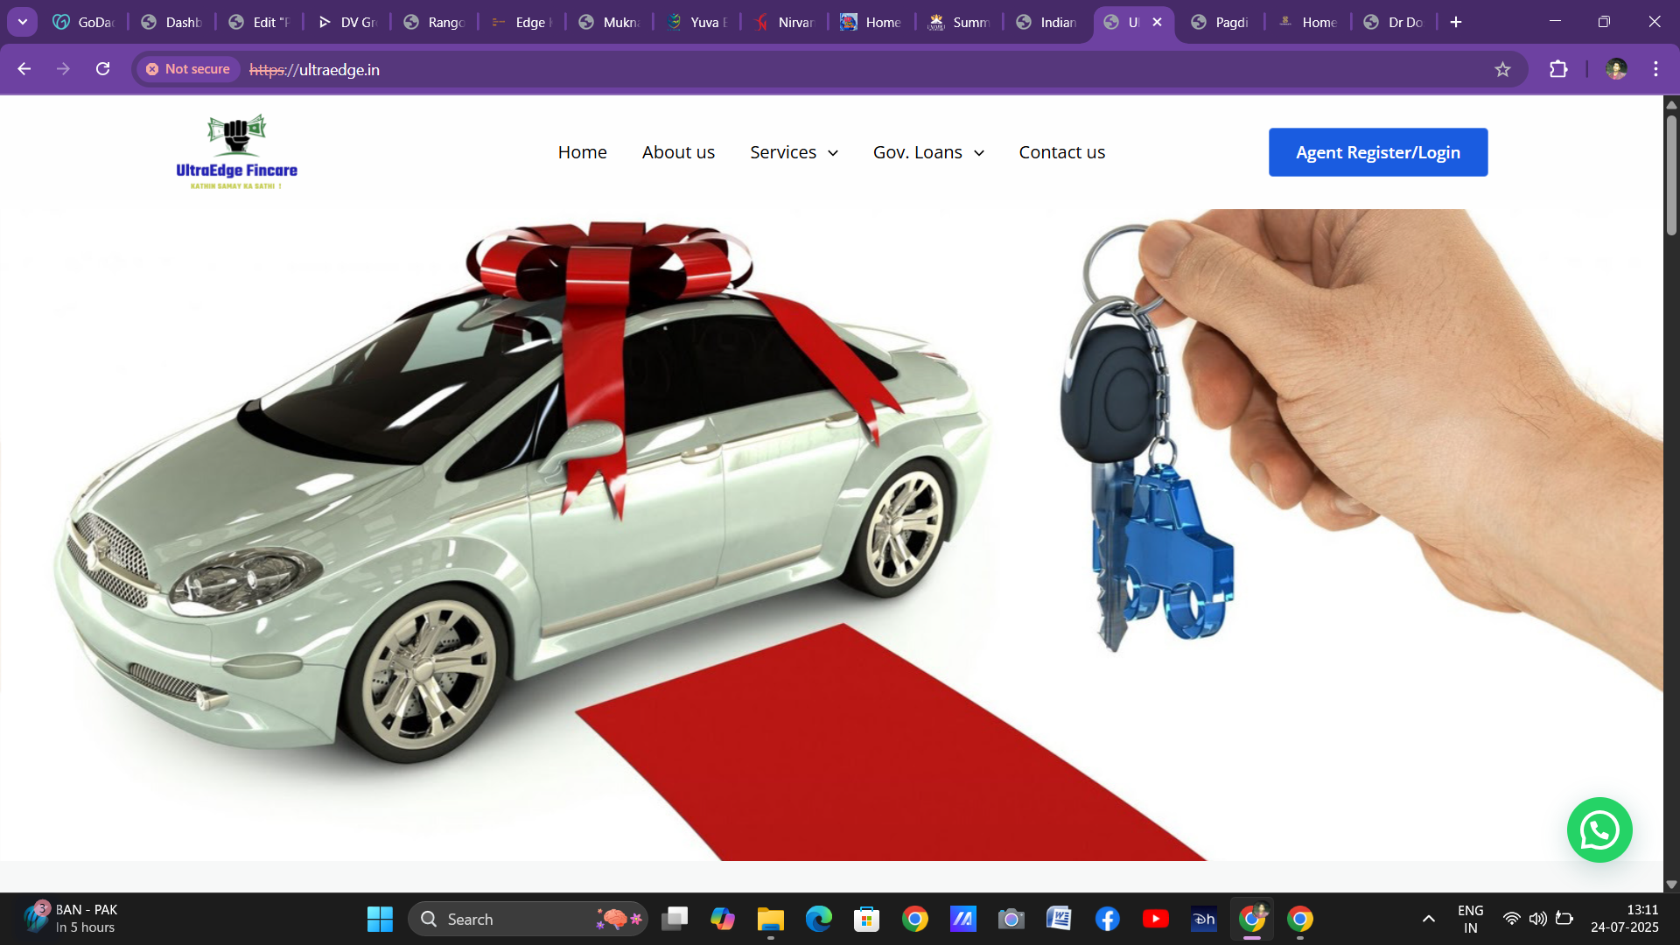
Task: Open the Contact us link
Action: coord(1061,152)
